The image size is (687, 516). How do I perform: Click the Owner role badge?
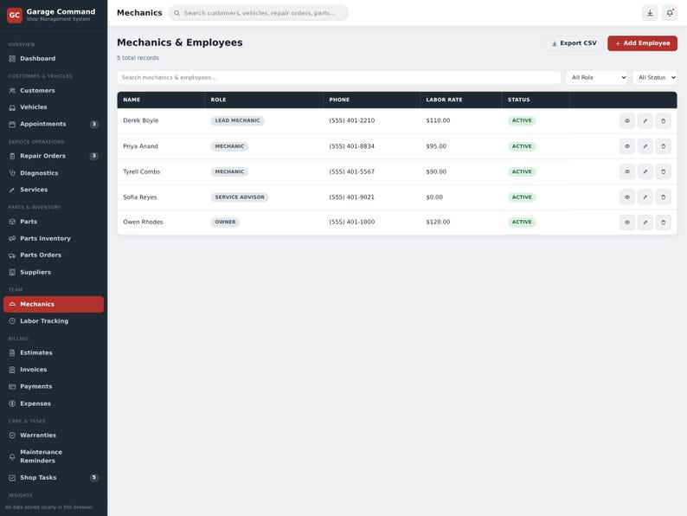pos(225,223)
